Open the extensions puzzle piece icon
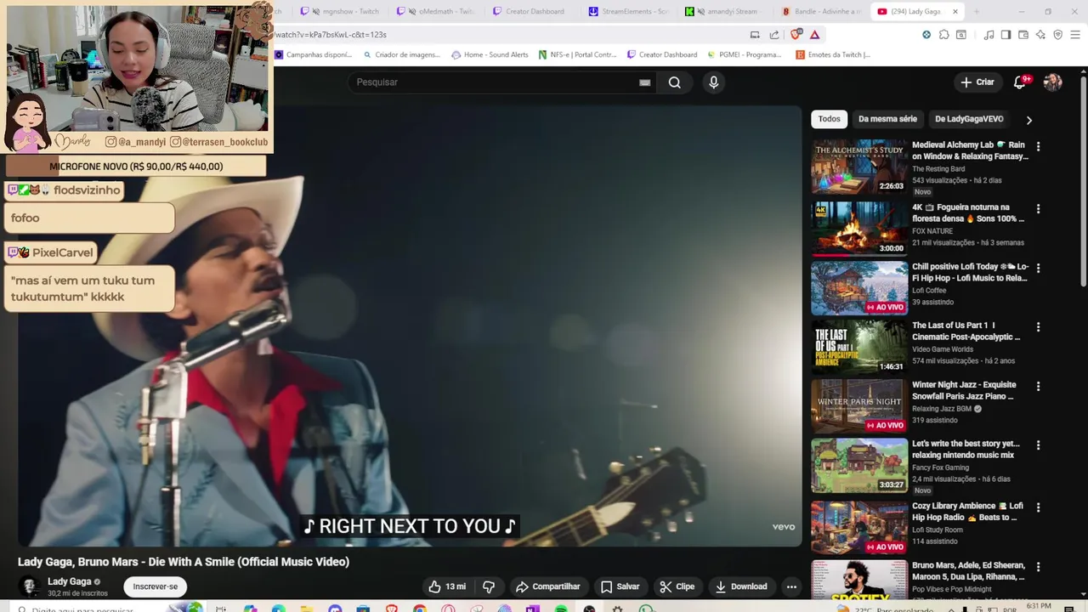 [943, 35]
